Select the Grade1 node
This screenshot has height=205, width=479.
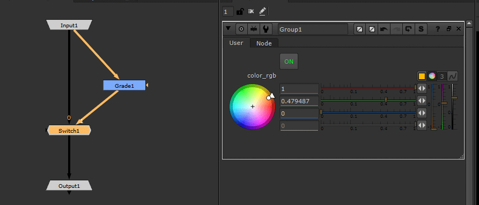(124, 86)
